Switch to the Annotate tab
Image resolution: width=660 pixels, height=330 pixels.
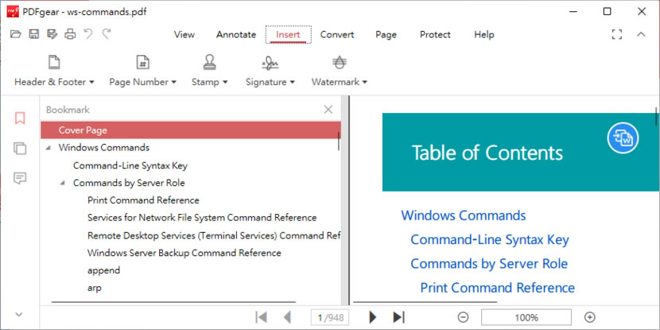click(x=236, y=34)
